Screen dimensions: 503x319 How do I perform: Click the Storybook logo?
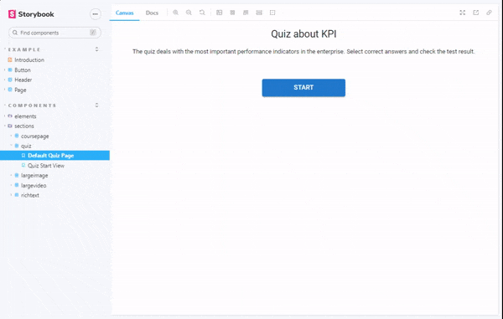tap(31, 14)
